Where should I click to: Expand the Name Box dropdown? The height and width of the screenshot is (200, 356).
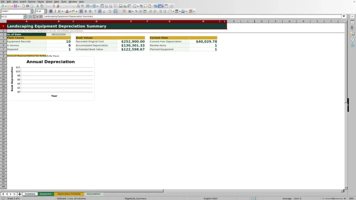[x=24, y=17]
